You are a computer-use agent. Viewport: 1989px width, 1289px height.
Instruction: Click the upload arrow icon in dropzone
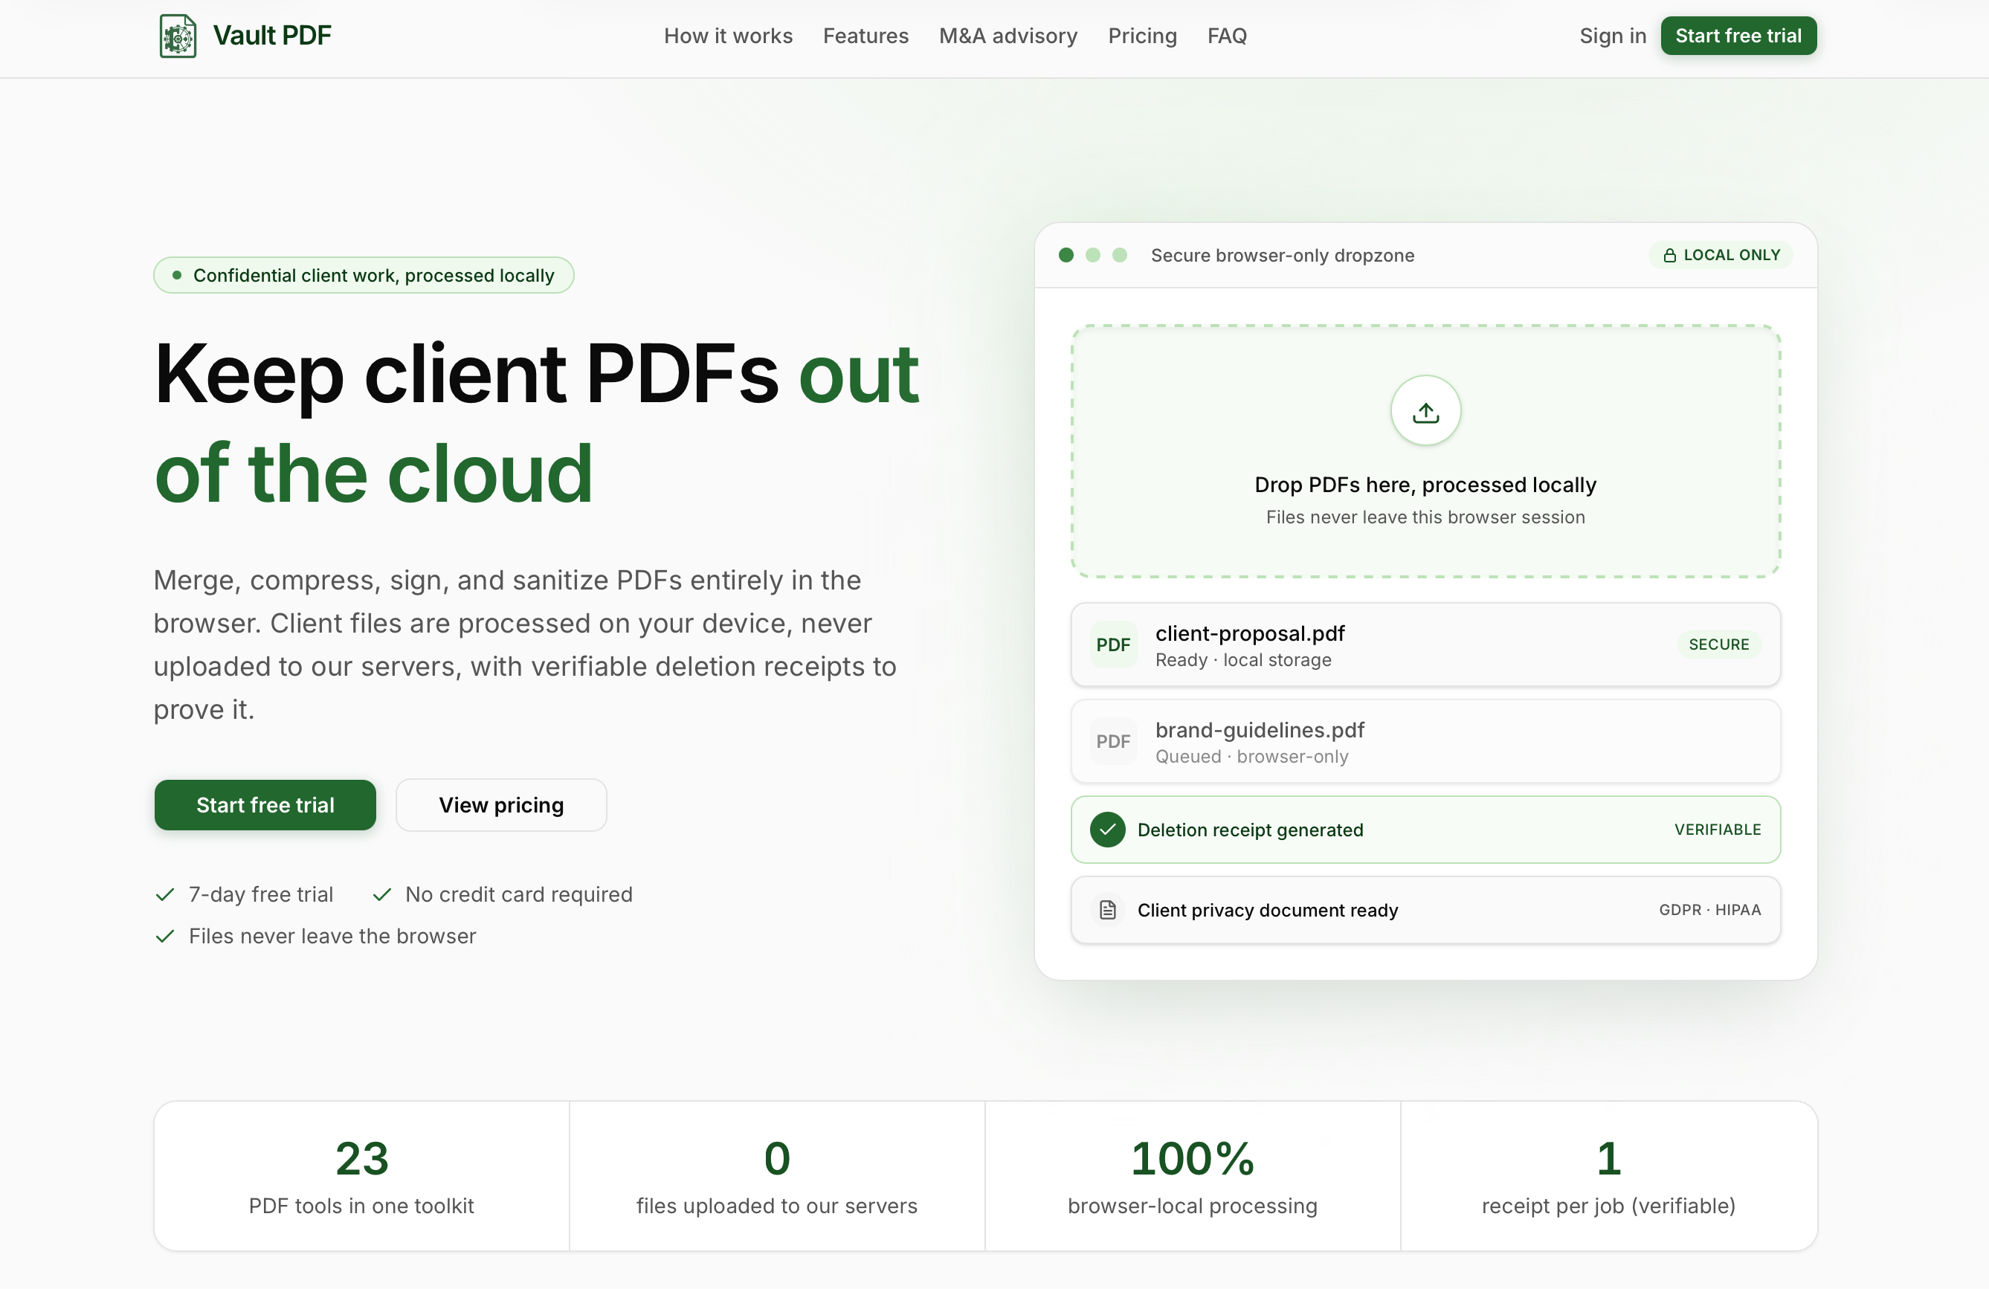[1425, 411]
